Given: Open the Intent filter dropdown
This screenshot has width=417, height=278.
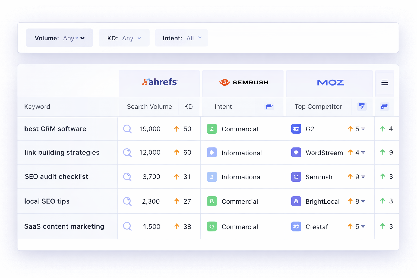Looking at the screenshot, I should tap(181, 38).
